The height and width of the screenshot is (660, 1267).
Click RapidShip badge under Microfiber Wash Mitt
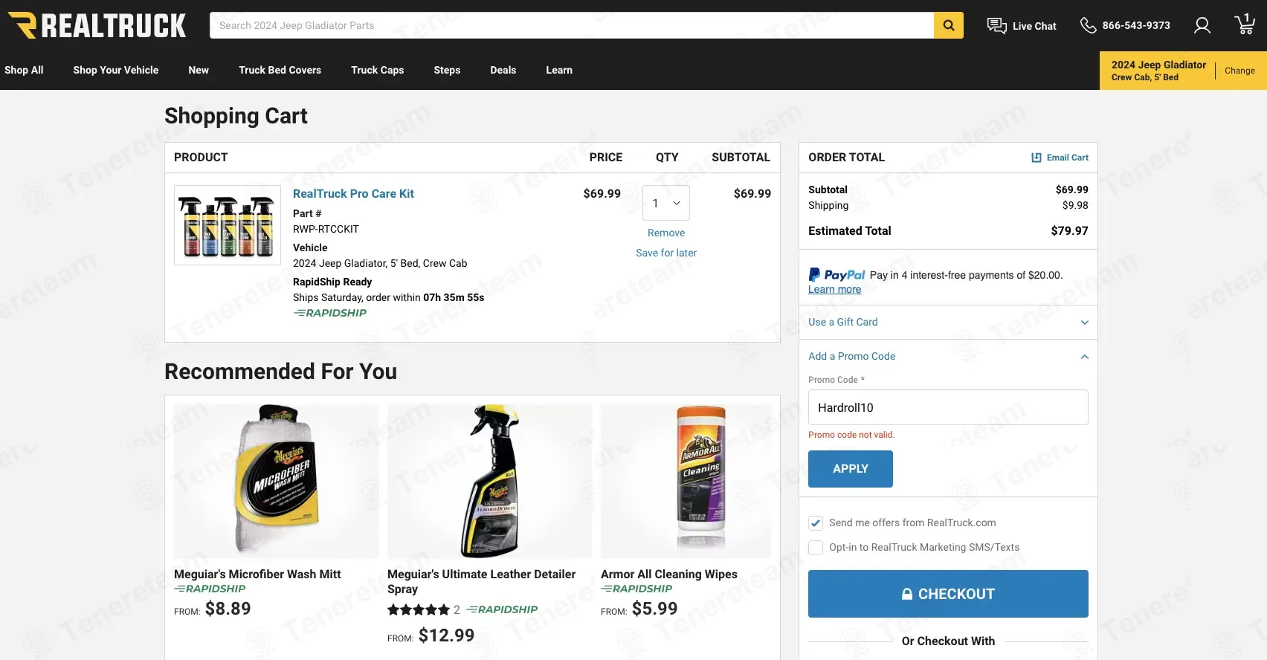point(210,589)
